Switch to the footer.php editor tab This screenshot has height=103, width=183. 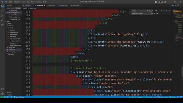(76, 5)
